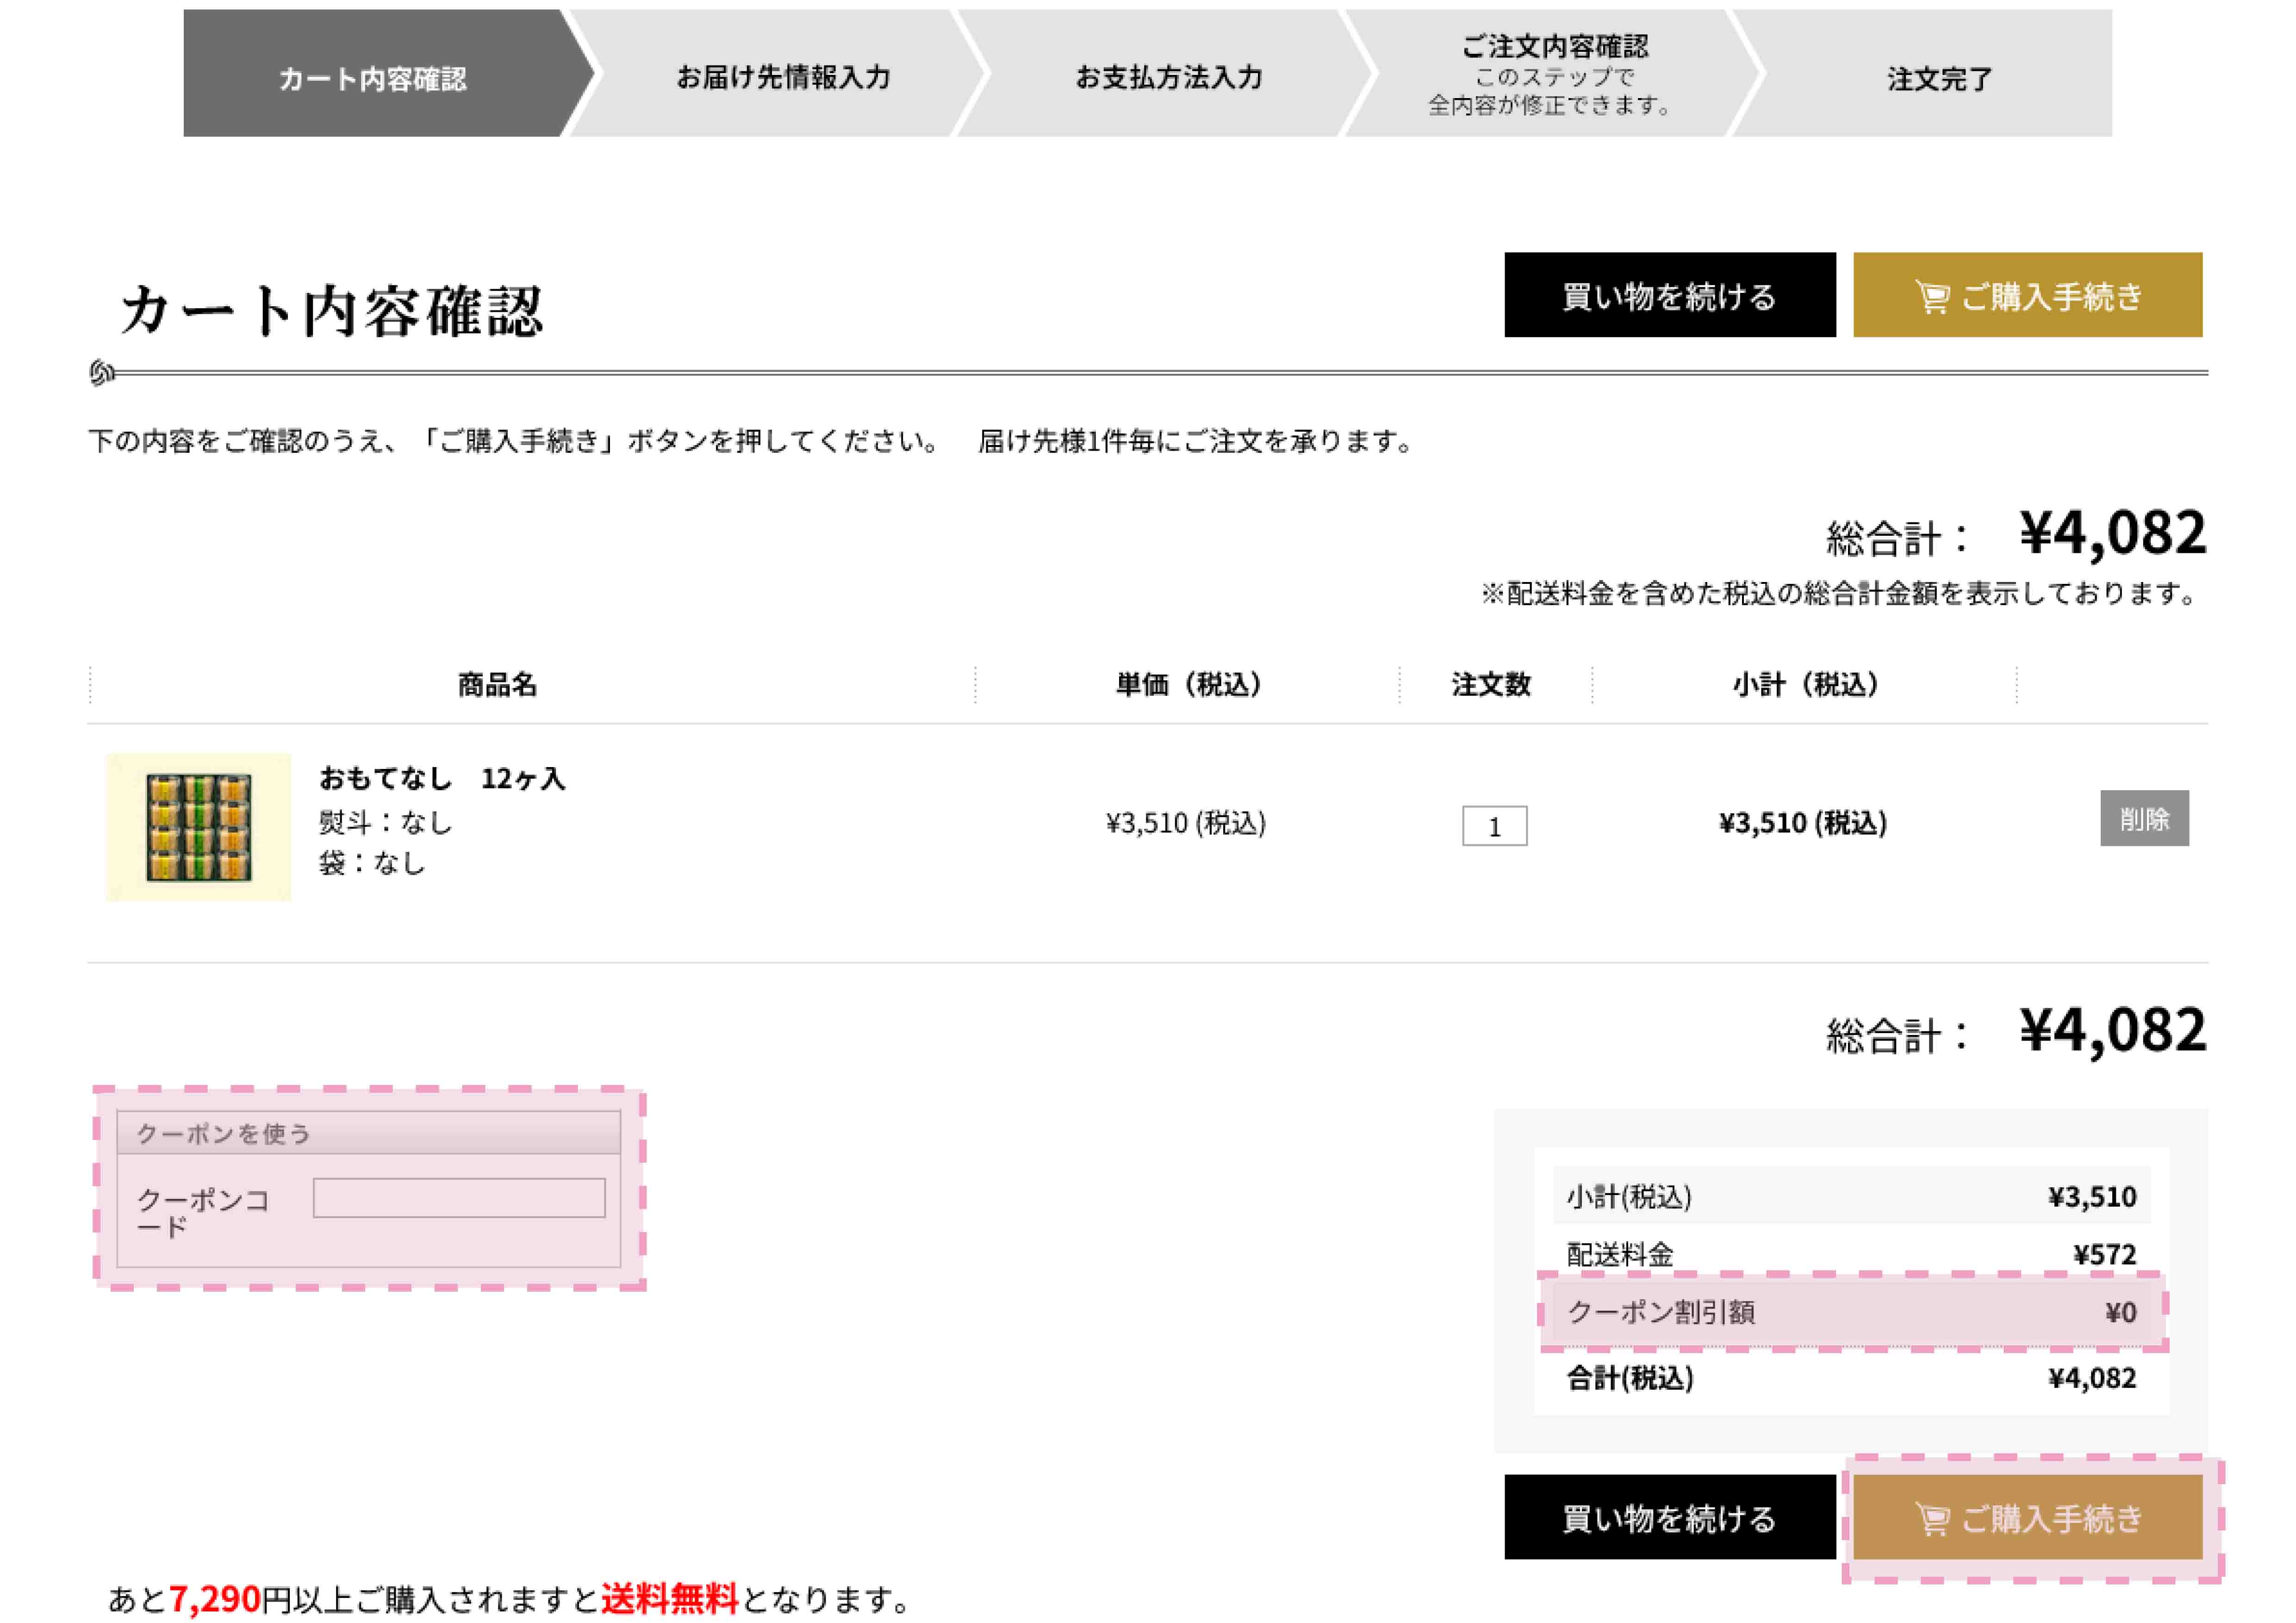Focus the クーポンコード input field
Viewport: 2296px width, 1623px height.
tap(459, 1197)
